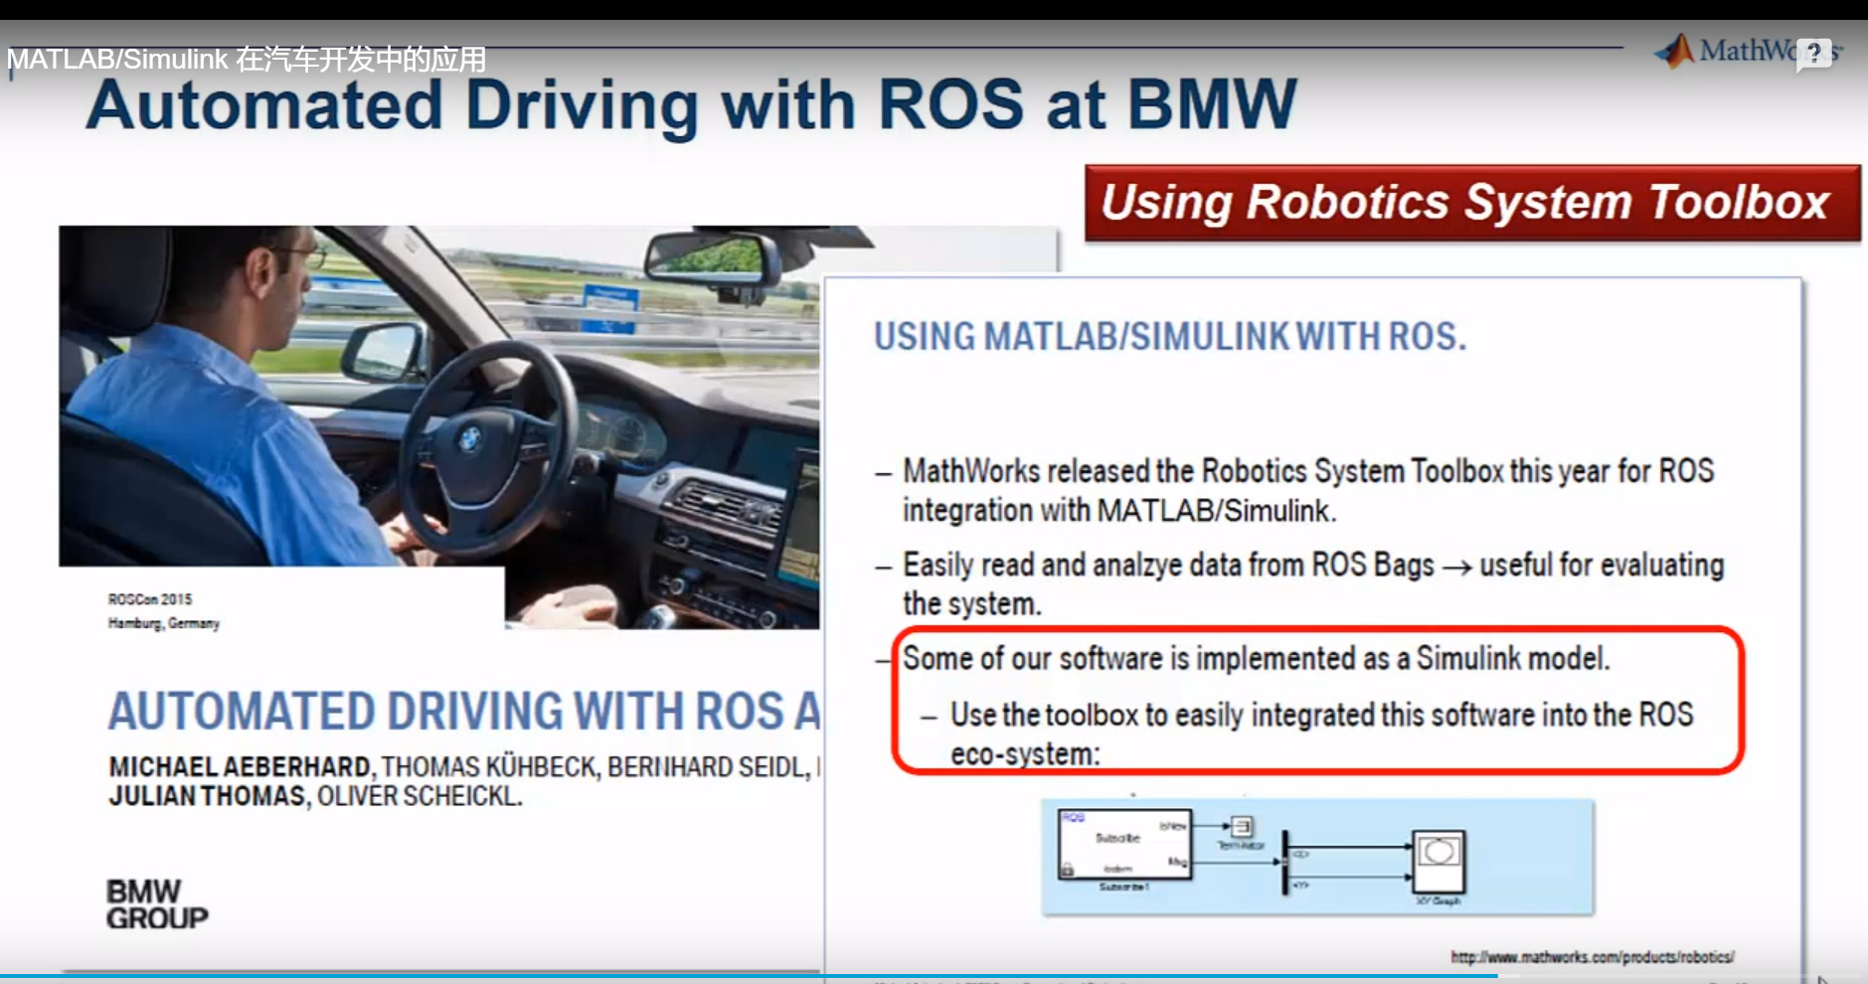Click the BMW driver photo on the slide
The height and width of the screenshot is (984, 1868).
pyautogui.click(x=439, y=427)
